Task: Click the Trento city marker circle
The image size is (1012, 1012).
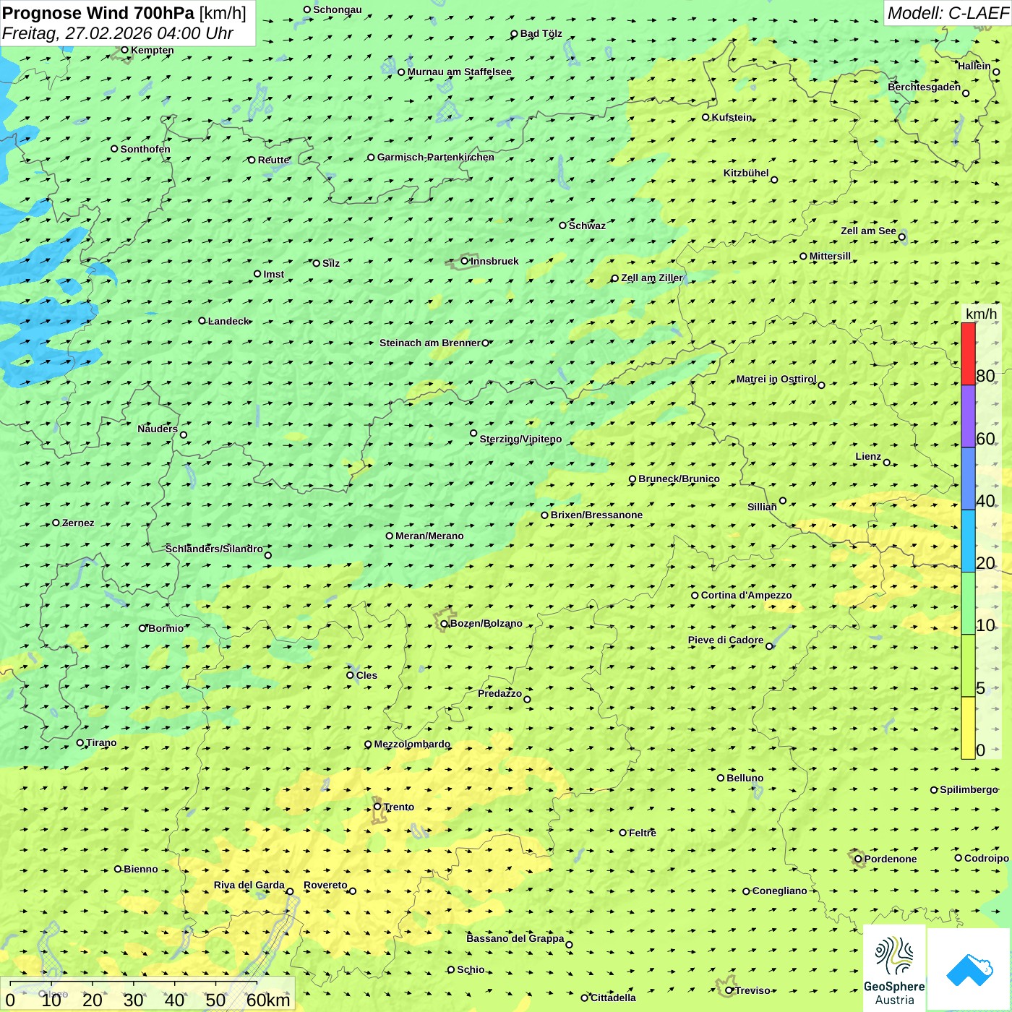Action: 377,807
